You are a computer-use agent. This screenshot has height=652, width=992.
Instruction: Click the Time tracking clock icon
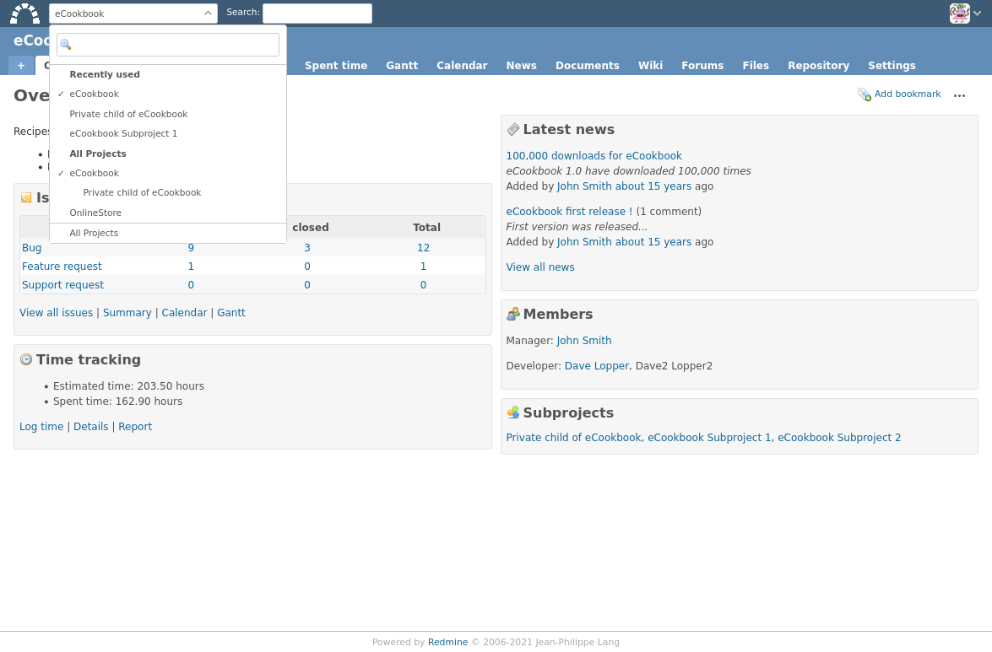click(26, 359)
